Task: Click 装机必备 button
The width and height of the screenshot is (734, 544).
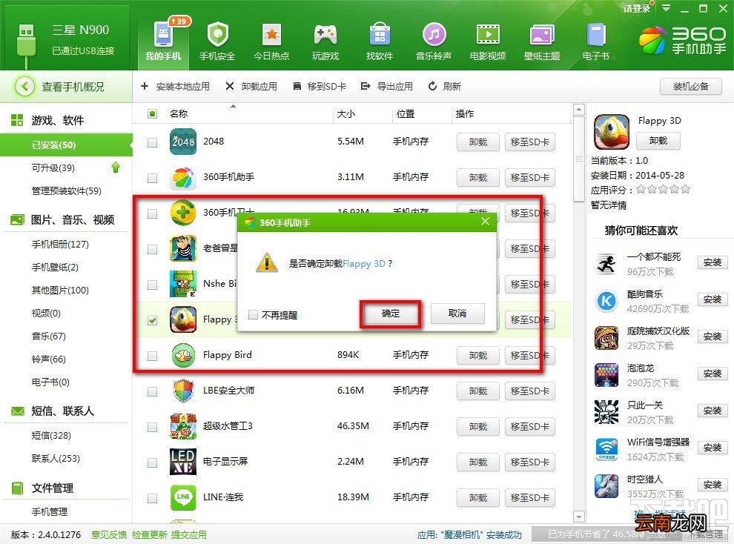Action: [690, 87]
